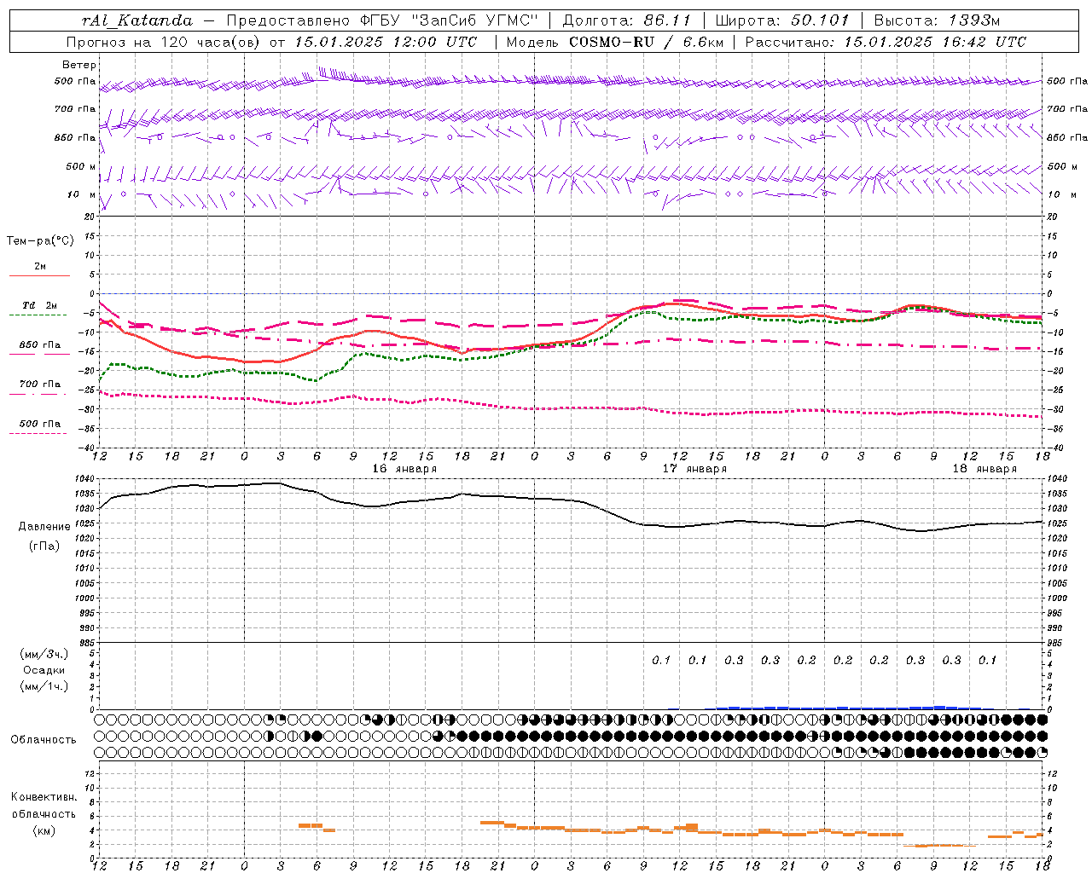
Task: Click the Ветер section label
Action: (x=79, y=65)
